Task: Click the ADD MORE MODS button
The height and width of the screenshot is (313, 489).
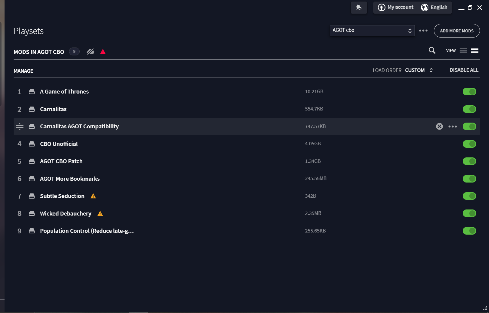Action: (457, 31)
